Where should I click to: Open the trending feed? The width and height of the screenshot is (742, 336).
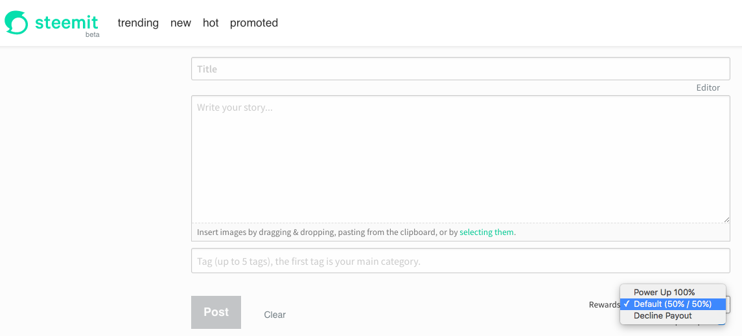138,23
